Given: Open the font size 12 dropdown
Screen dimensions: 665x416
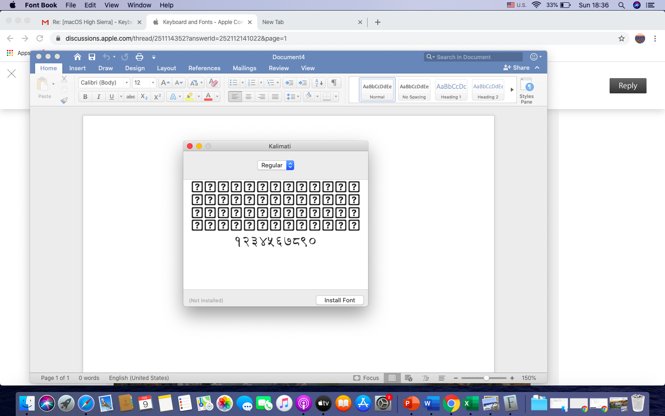Looking at the screenshot, I should (x=153, y=83).
